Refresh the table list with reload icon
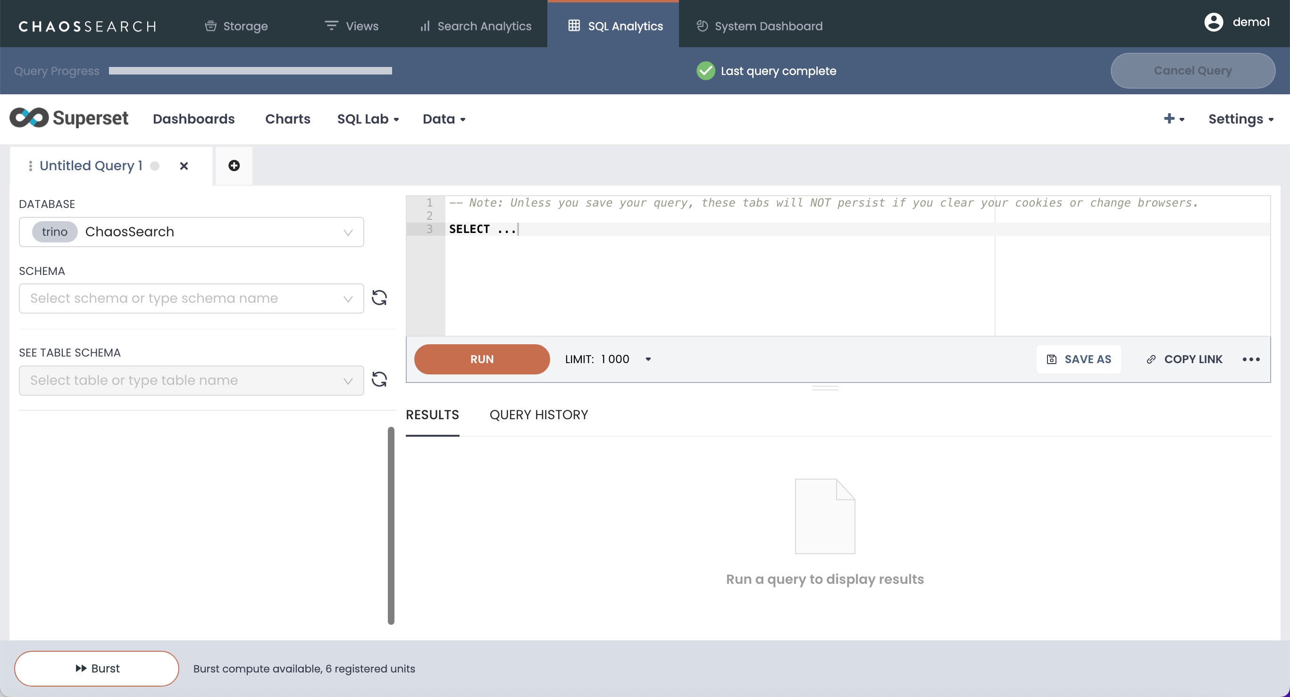Viewport: 1290px width, 697px height. point(379,379)
